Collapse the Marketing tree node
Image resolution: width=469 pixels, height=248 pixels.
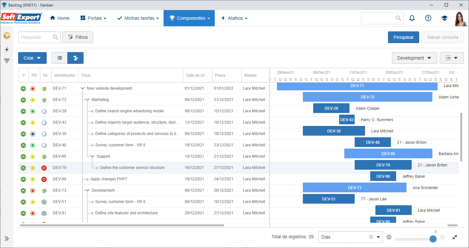(87, 100)
